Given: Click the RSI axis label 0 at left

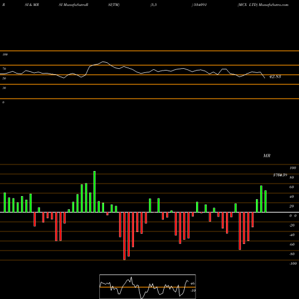Looking at the screenshot, I should pos(3,102).
